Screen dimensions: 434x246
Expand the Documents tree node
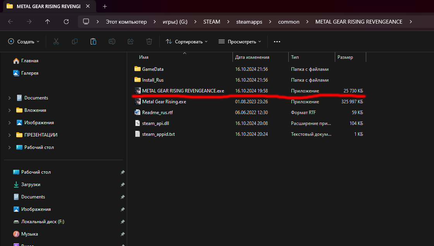(x=9, y=98)
